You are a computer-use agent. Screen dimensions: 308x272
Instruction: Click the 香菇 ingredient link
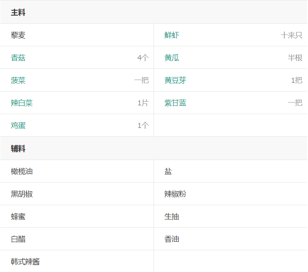18,58
